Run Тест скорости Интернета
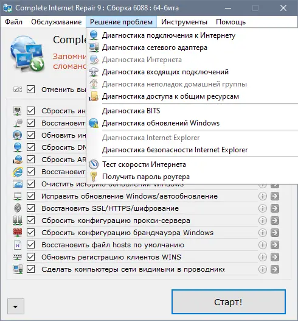Image resolution: width=298 pixels, height=321 pixels. coord(192,164)
